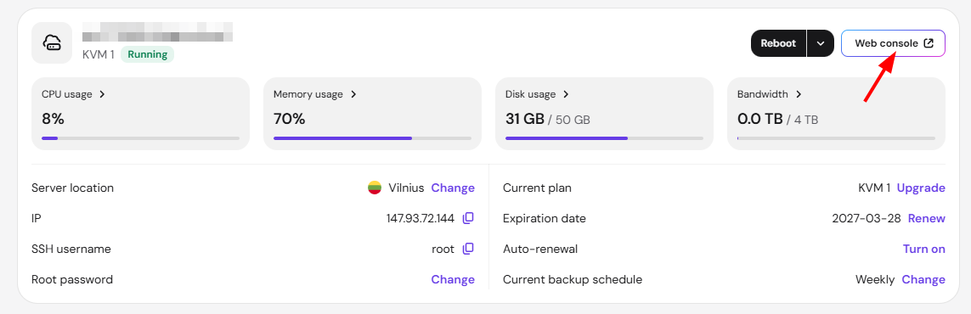Change the root password
Screen dimensions: 971x314
(453, 279)
